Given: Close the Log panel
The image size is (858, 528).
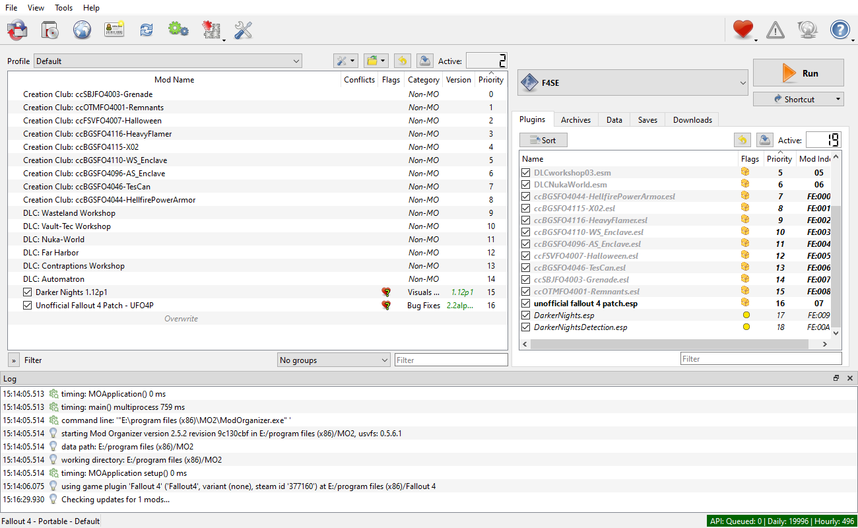Looking at the screenshot, I should click(x=849, y=378).
